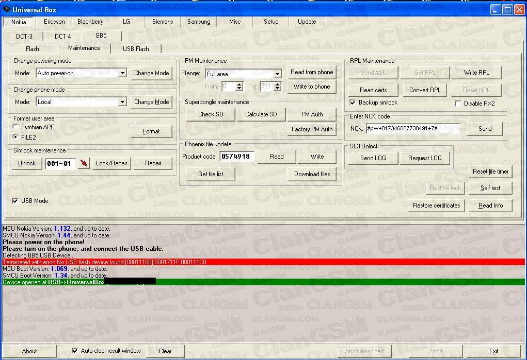Click the Convert RPL button

click(425, 90)
